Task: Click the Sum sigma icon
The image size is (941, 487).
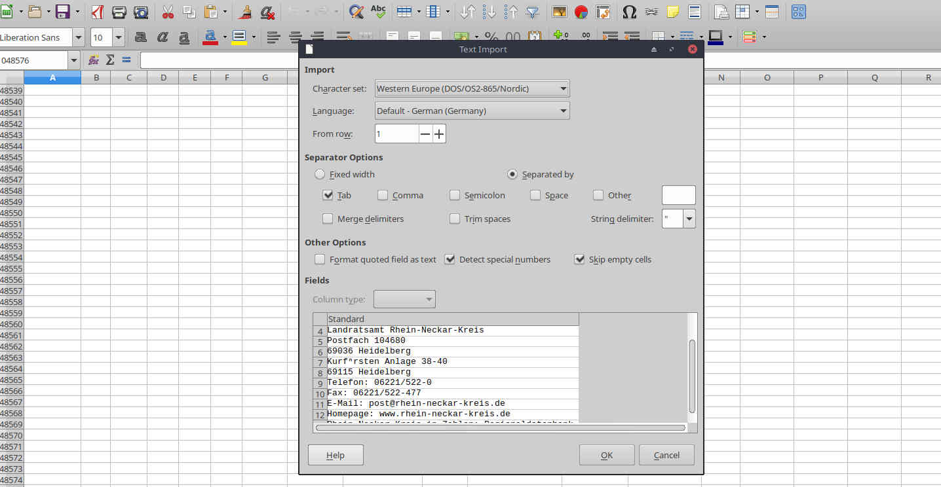Action: click(110, 60)
